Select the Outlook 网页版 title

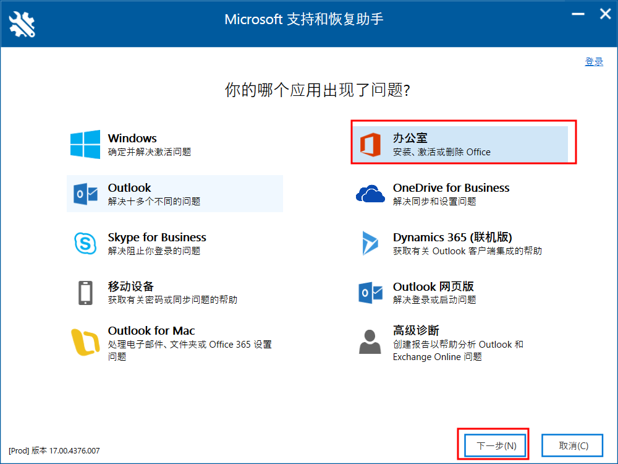point(433,286)
